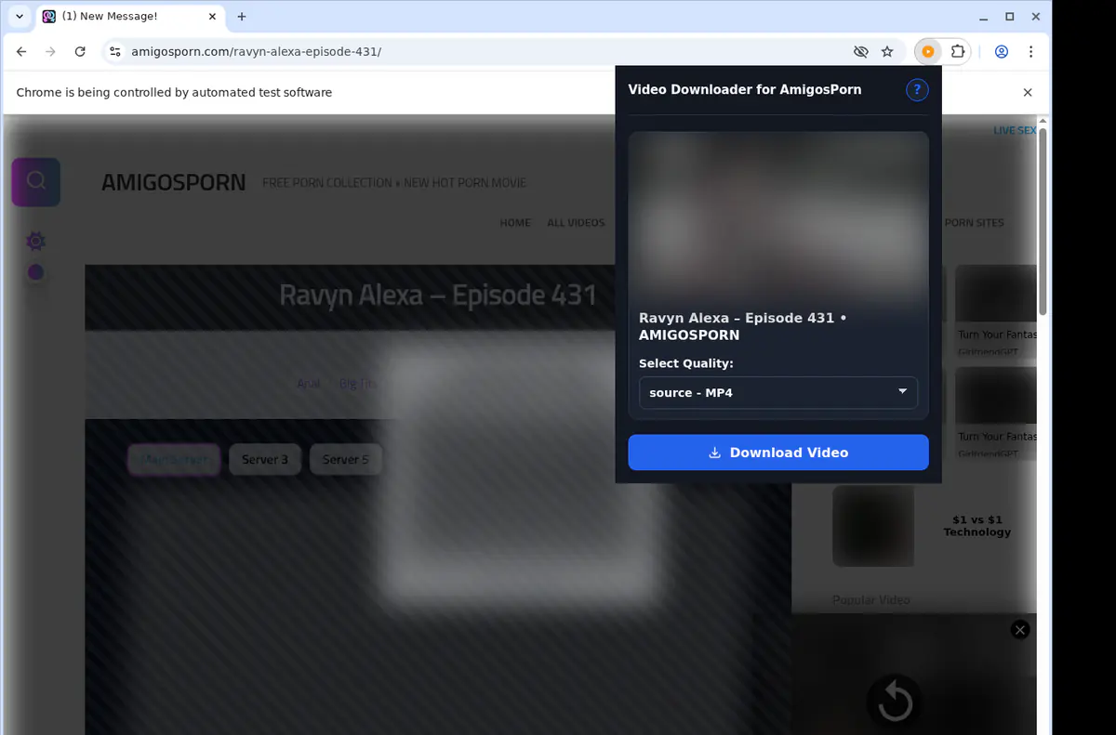Close the bottom-right floating ad
Image resolution: width=1116 pixels, height=735 pixels.
tap(1020, 630)
